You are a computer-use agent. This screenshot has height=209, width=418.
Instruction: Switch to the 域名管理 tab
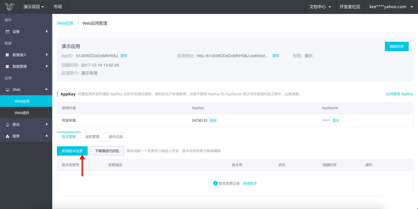(x=92, y=137)
